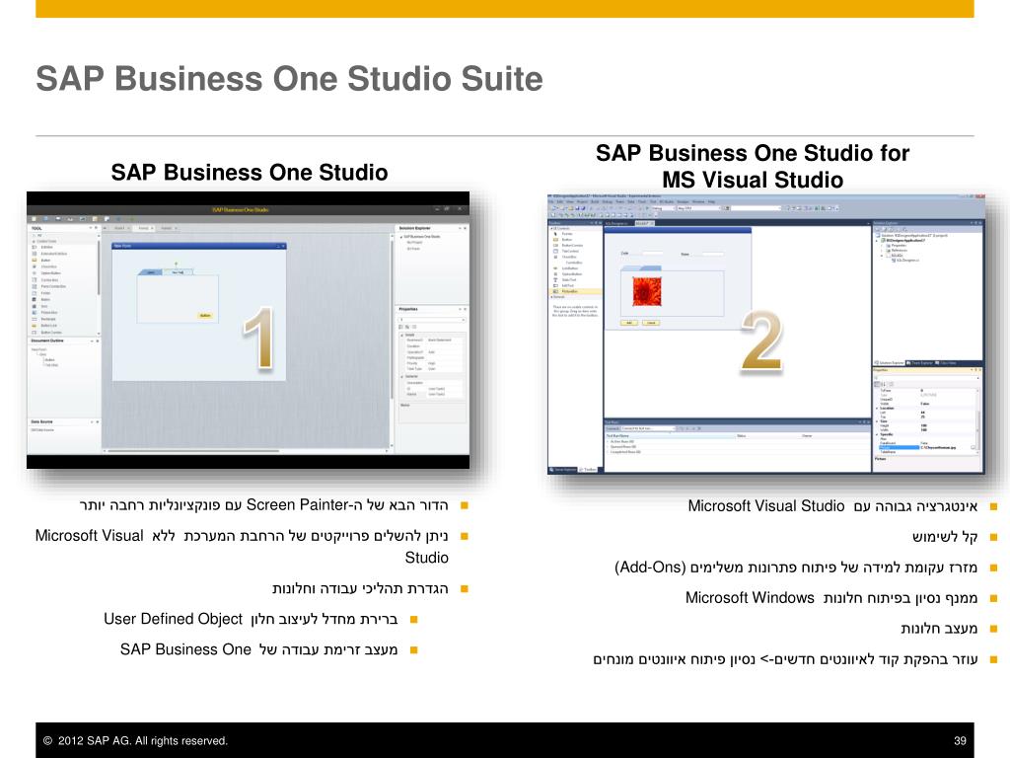Image resolution: width=1010 pixels, height=758 pixels.
Task: Click Cancel button on Visual Studio form
Action: pos(651,323)
